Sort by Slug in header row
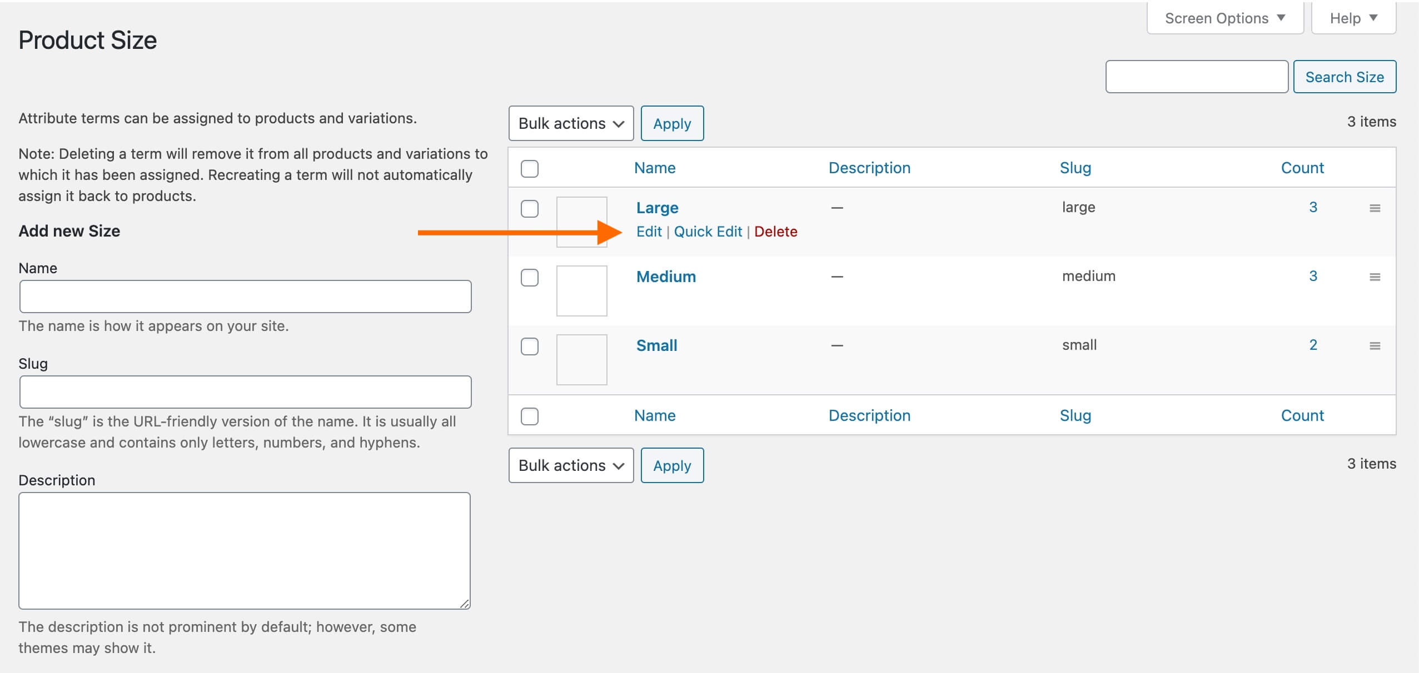 1075,168
